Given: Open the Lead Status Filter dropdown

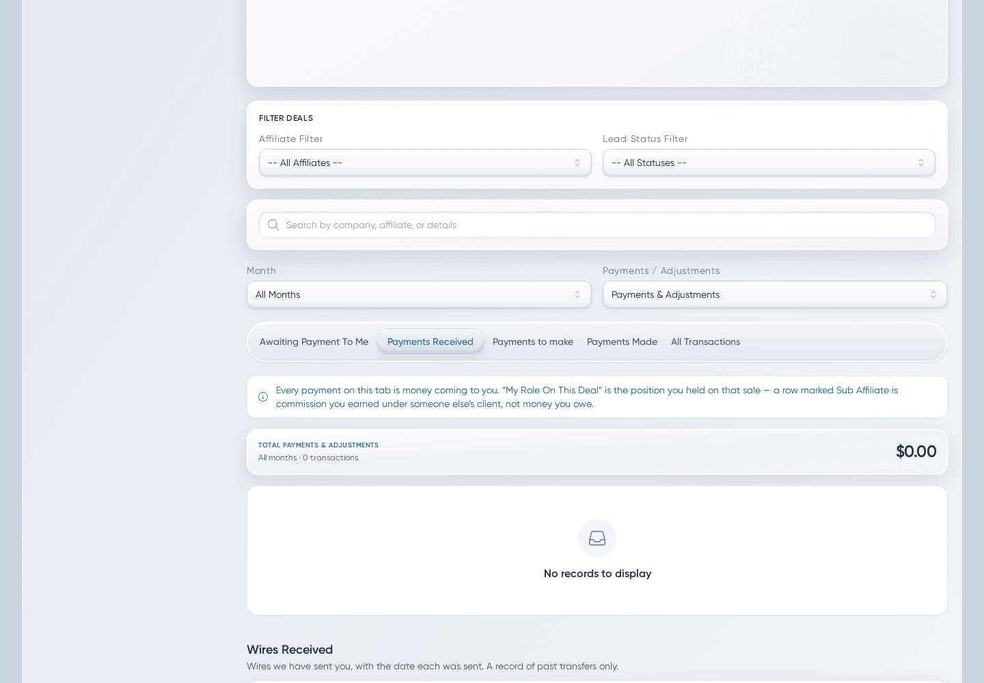Looking at the screenshot, I should (x=769, y=163).
